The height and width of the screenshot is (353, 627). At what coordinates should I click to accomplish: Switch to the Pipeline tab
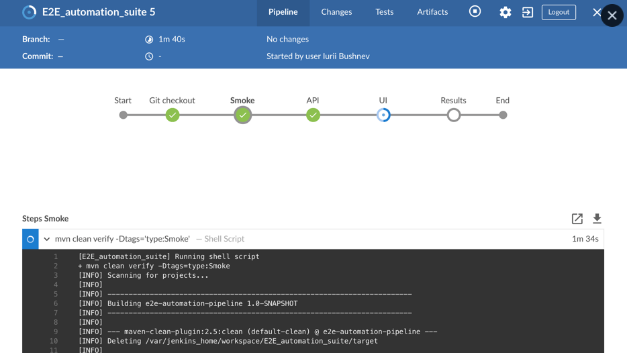[283, 12]
